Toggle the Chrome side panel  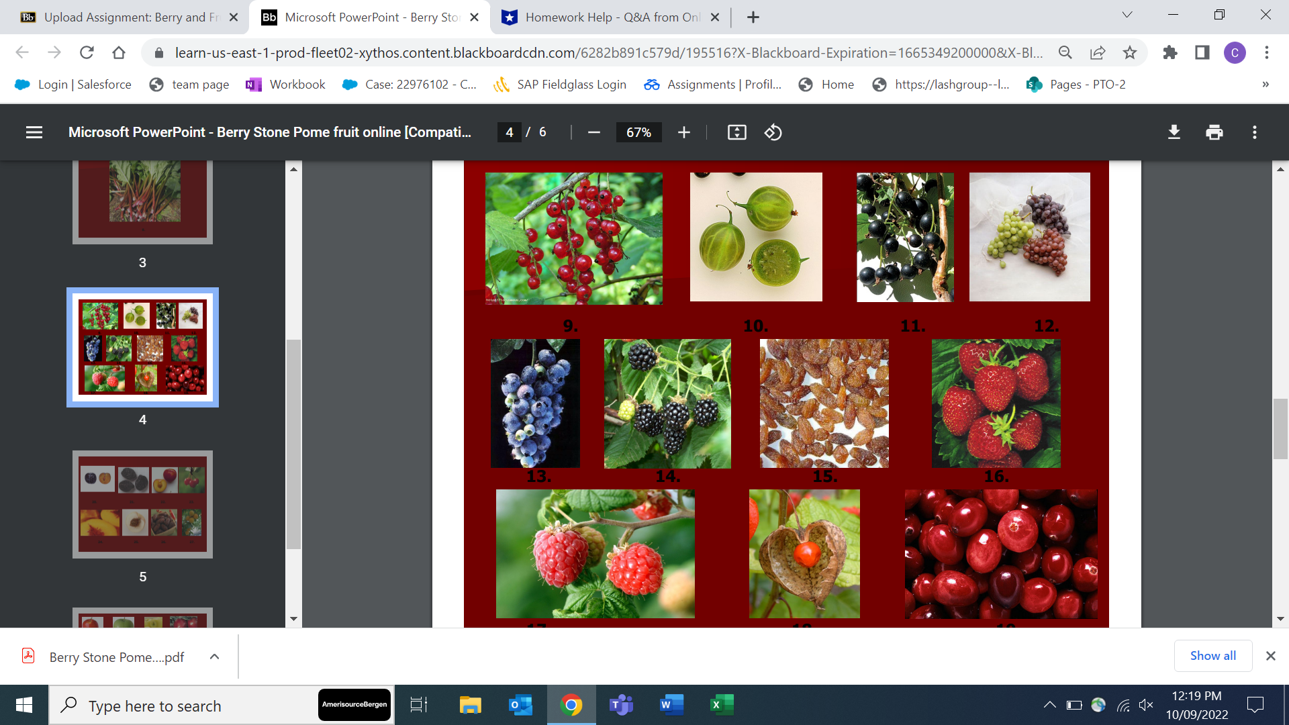coord(1202,52)
